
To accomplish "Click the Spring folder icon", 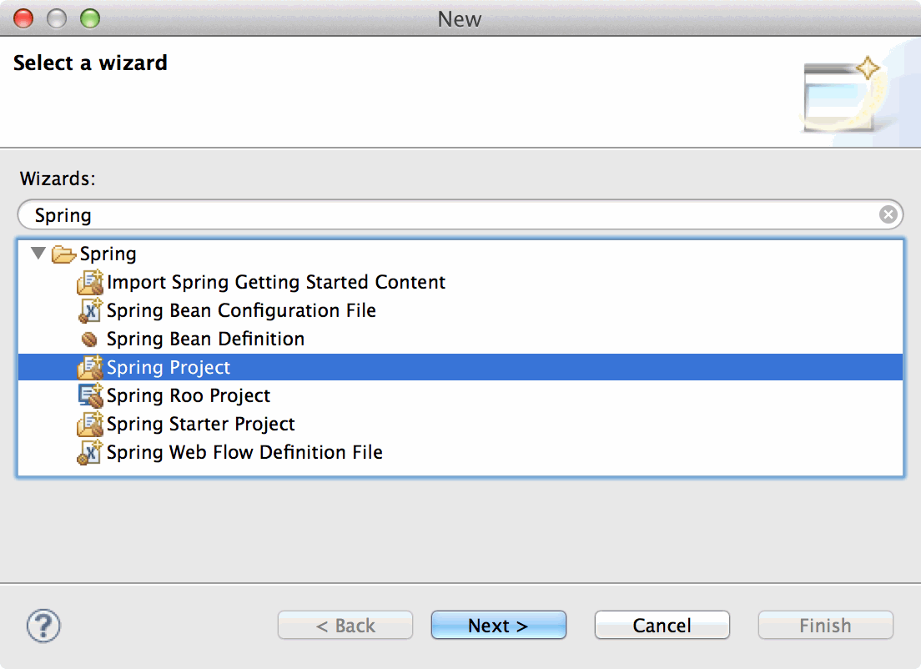I will click(x=63, y=254).
